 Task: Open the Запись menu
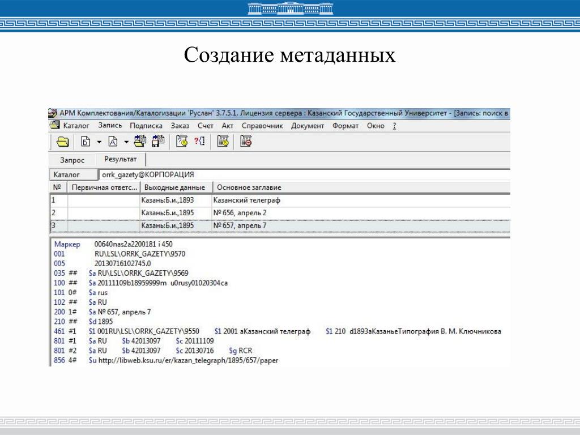(110, 126)
